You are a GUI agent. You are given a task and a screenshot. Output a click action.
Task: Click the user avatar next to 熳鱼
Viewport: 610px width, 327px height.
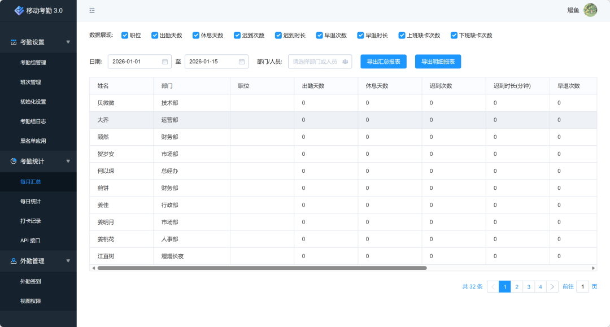[591, 10]
